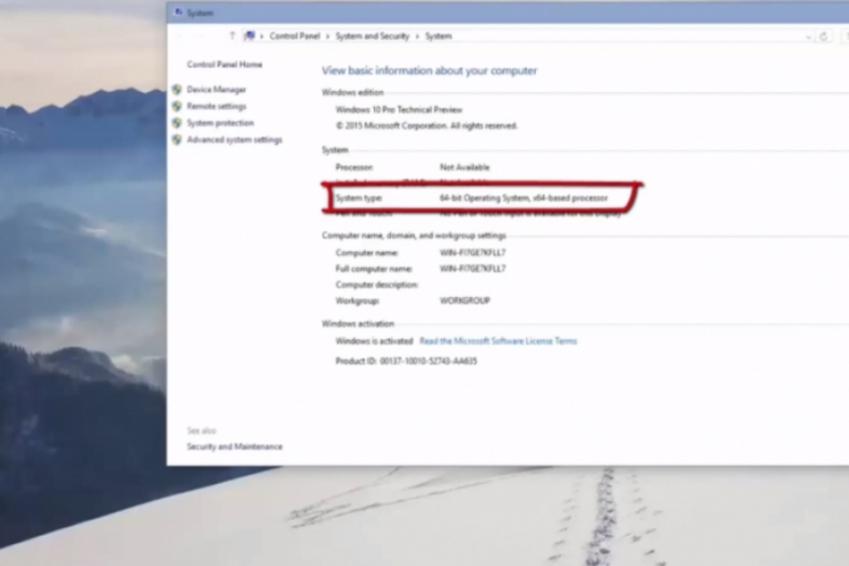Click the computer icon in address bar

point(249,36)
